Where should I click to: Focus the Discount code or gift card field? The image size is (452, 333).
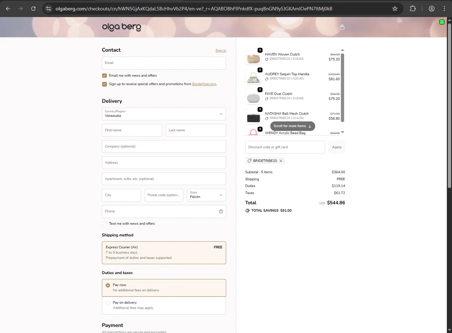coord(285,147)
